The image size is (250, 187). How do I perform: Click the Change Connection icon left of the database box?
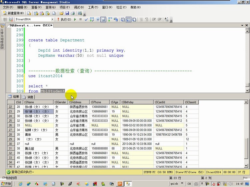(11, 19)
